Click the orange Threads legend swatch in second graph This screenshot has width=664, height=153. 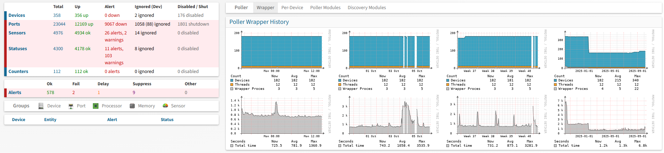point(340,85)
